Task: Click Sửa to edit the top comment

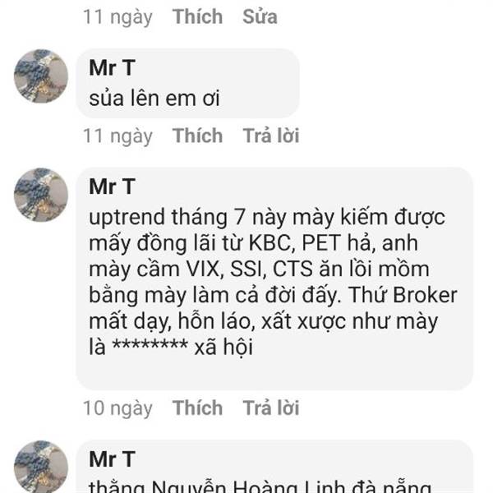Action: point(260,16)
